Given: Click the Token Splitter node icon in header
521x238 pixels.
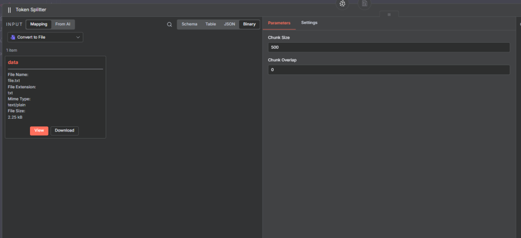Looking at the screenshot, I should click(x=9, y=10).
